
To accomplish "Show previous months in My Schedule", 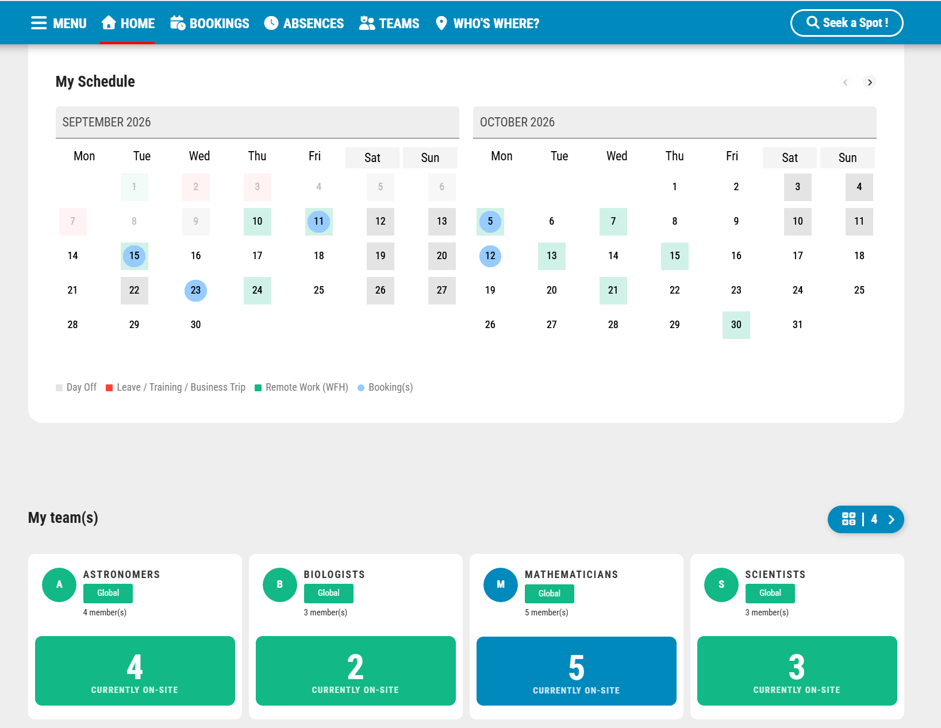I will tap(845, 82).
